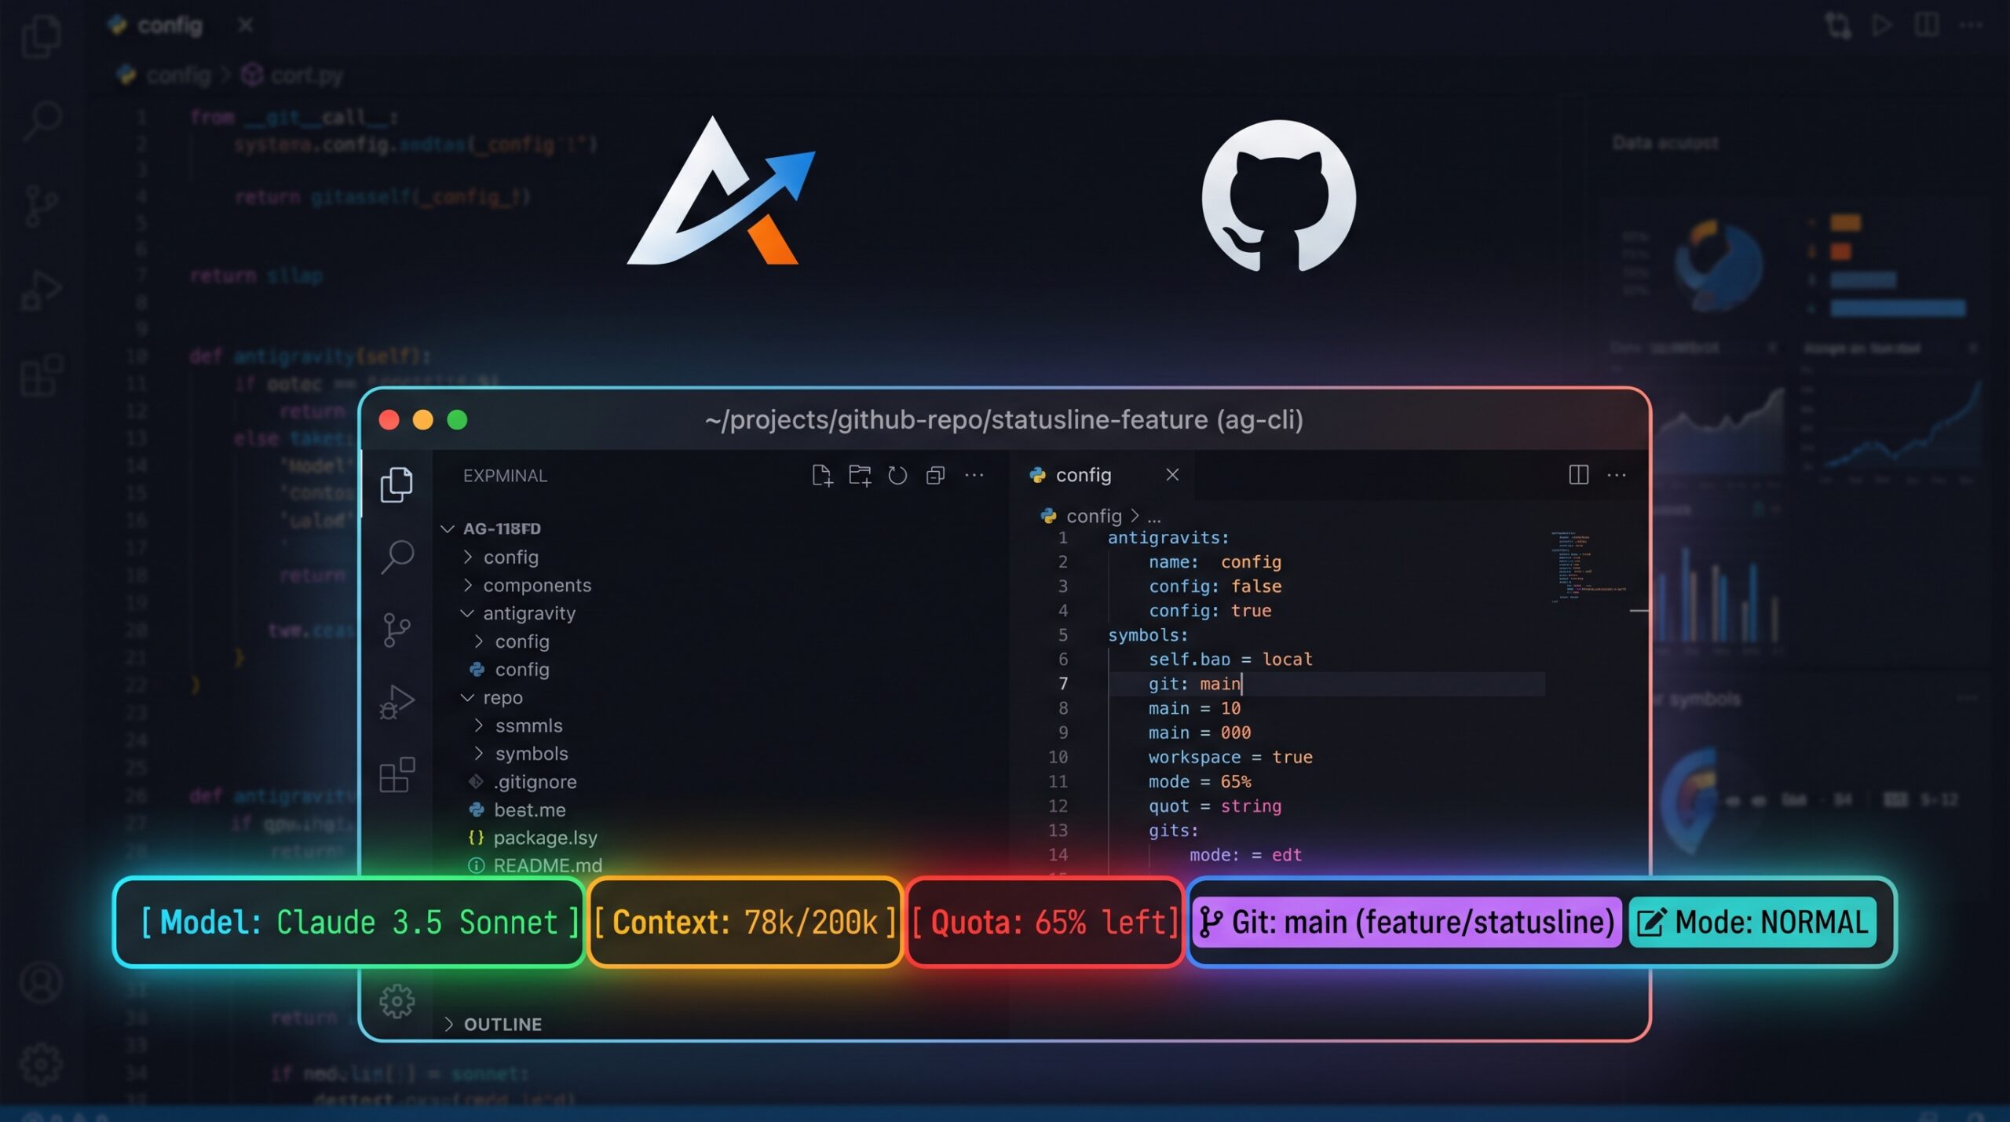This screenshot has width=2010, height=1122.
Task: Click the EXPMINAL panel header label
Action: [505, 476]
